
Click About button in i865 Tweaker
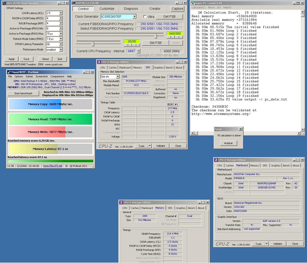pos(45,59)
